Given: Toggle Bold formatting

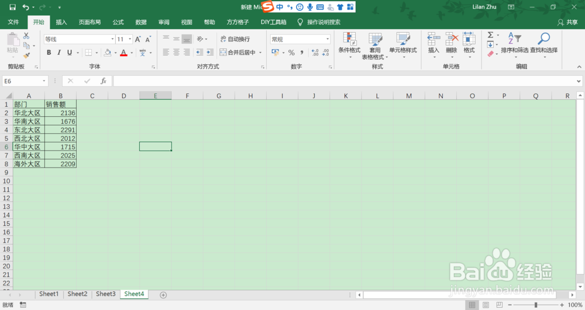Looking at the screenshot, I should (x=49, y=53).
